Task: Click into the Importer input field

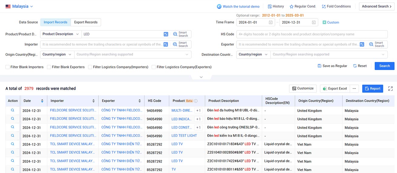Action: [102, 44]
